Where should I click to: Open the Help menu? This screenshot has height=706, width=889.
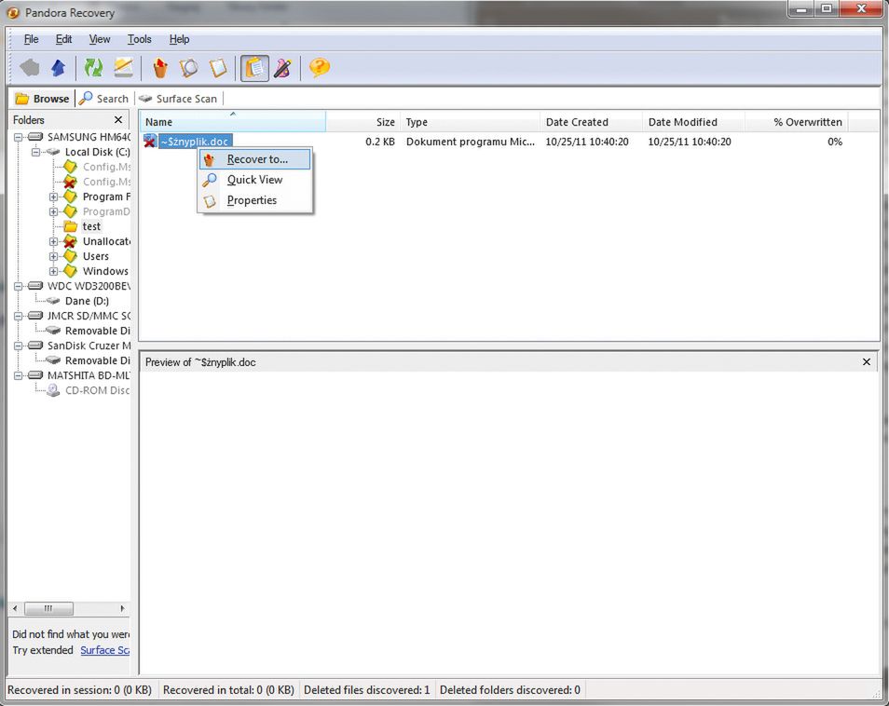(179, 39)
